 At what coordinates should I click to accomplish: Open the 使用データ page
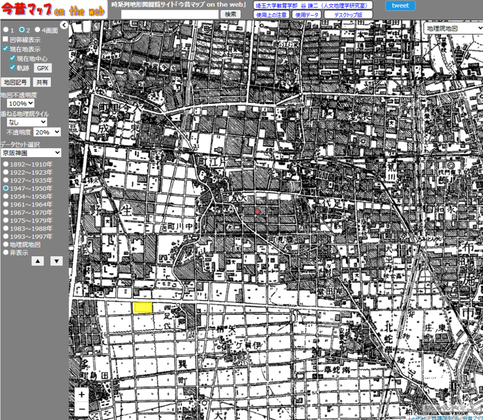point(307,15)
